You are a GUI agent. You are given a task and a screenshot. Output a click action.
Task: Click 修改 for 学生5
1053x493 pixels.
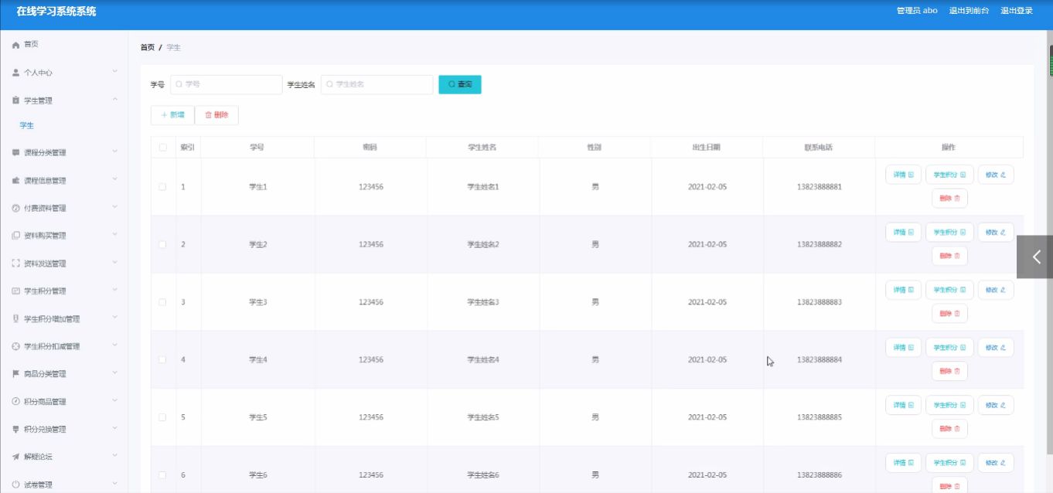996,405
